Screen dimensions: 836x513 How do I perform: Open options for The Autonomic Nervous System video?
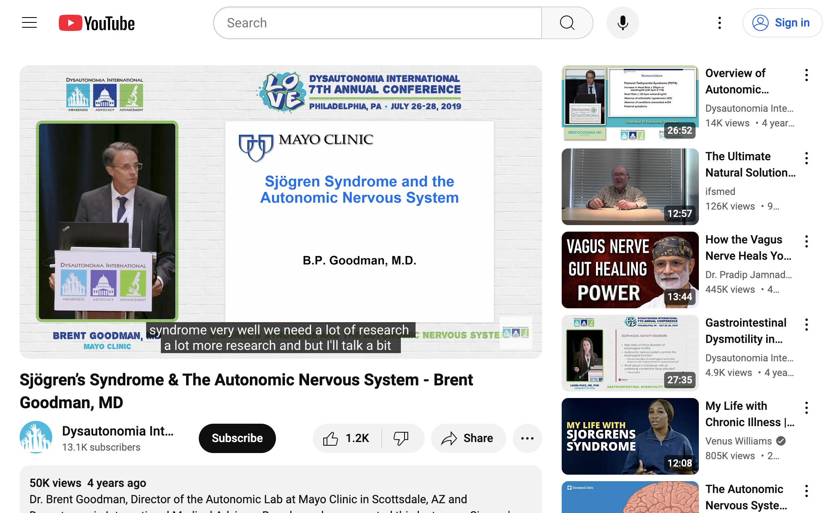806,491
